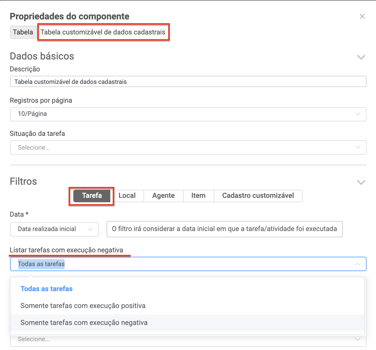Select the Todas as tarefas option

point(46,289)
